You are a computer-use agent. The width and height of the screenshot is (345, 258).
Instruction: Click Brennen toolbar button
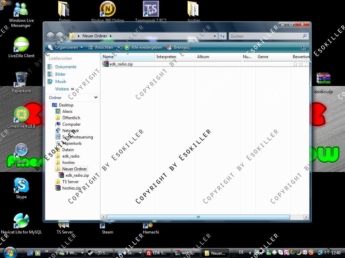(178, 47)
